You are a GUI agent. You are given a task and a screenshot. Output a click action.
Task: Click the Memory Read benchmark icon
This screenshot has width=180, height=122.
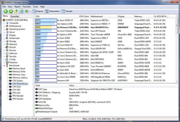(10, 69)
